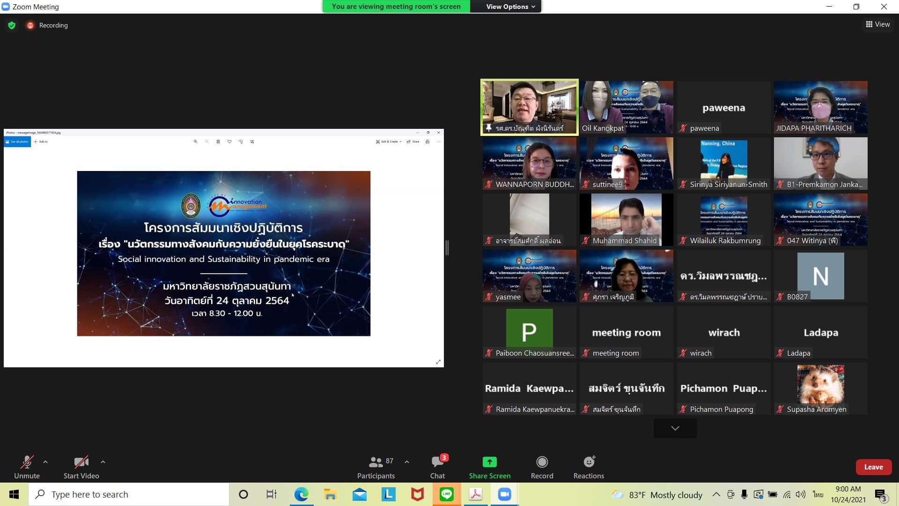
Task: Click the red Leave button
Action: pos(873,467)
